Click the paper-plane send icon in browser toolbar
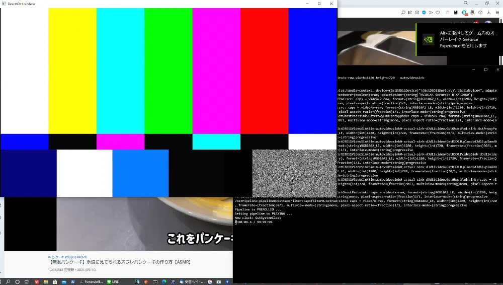 [431, 12]
